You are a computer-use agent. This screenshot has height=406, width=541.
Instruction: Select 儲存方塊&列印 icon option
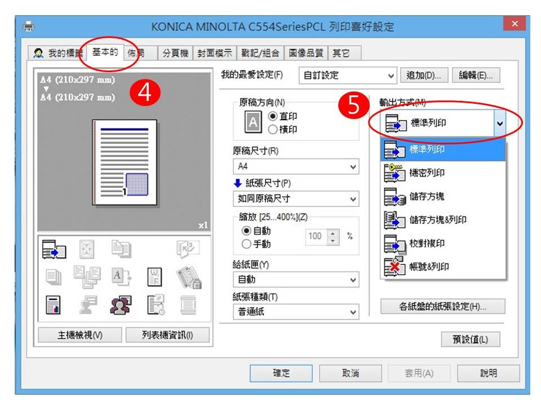tap(394, 220)
